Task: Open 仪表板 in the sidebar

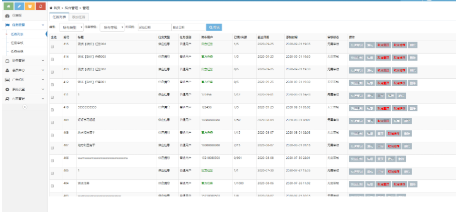Action: pyautogui.click(x=17, y=16)
